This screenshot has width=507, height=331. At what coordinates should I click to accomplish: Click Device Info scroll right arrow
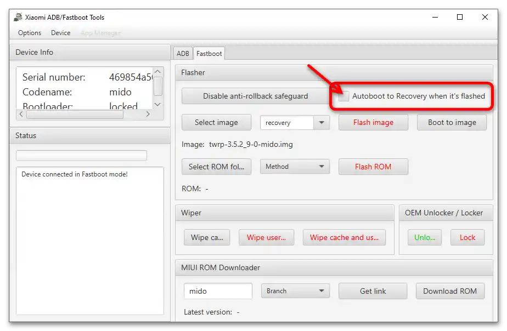pyautogui.click(x=148, y=114)
